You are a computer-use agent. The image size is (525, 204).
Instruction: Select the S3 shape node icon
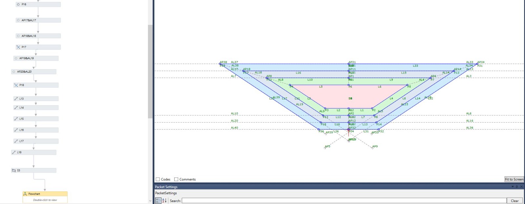[14, 170]
